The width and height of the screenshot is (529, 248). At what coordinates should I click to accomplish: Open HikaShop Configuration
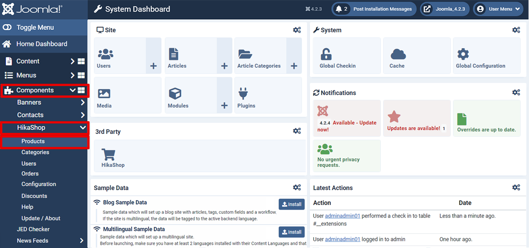[39, 184]
